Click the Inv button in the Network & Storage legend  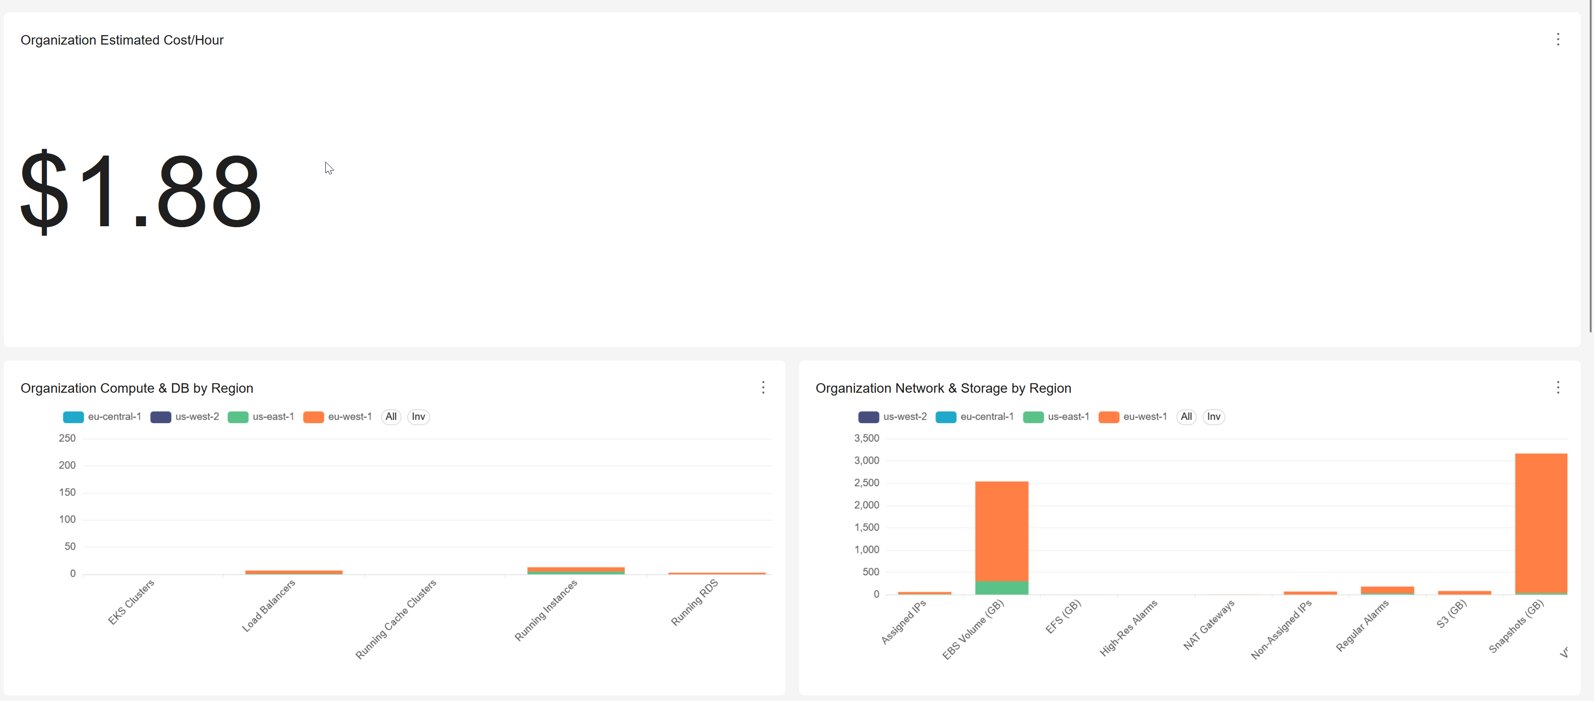click(x=1214, y=416)
